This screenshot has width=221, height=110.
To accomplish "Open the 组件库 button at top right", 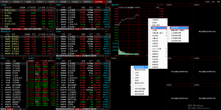I will [x=207, y=2].
